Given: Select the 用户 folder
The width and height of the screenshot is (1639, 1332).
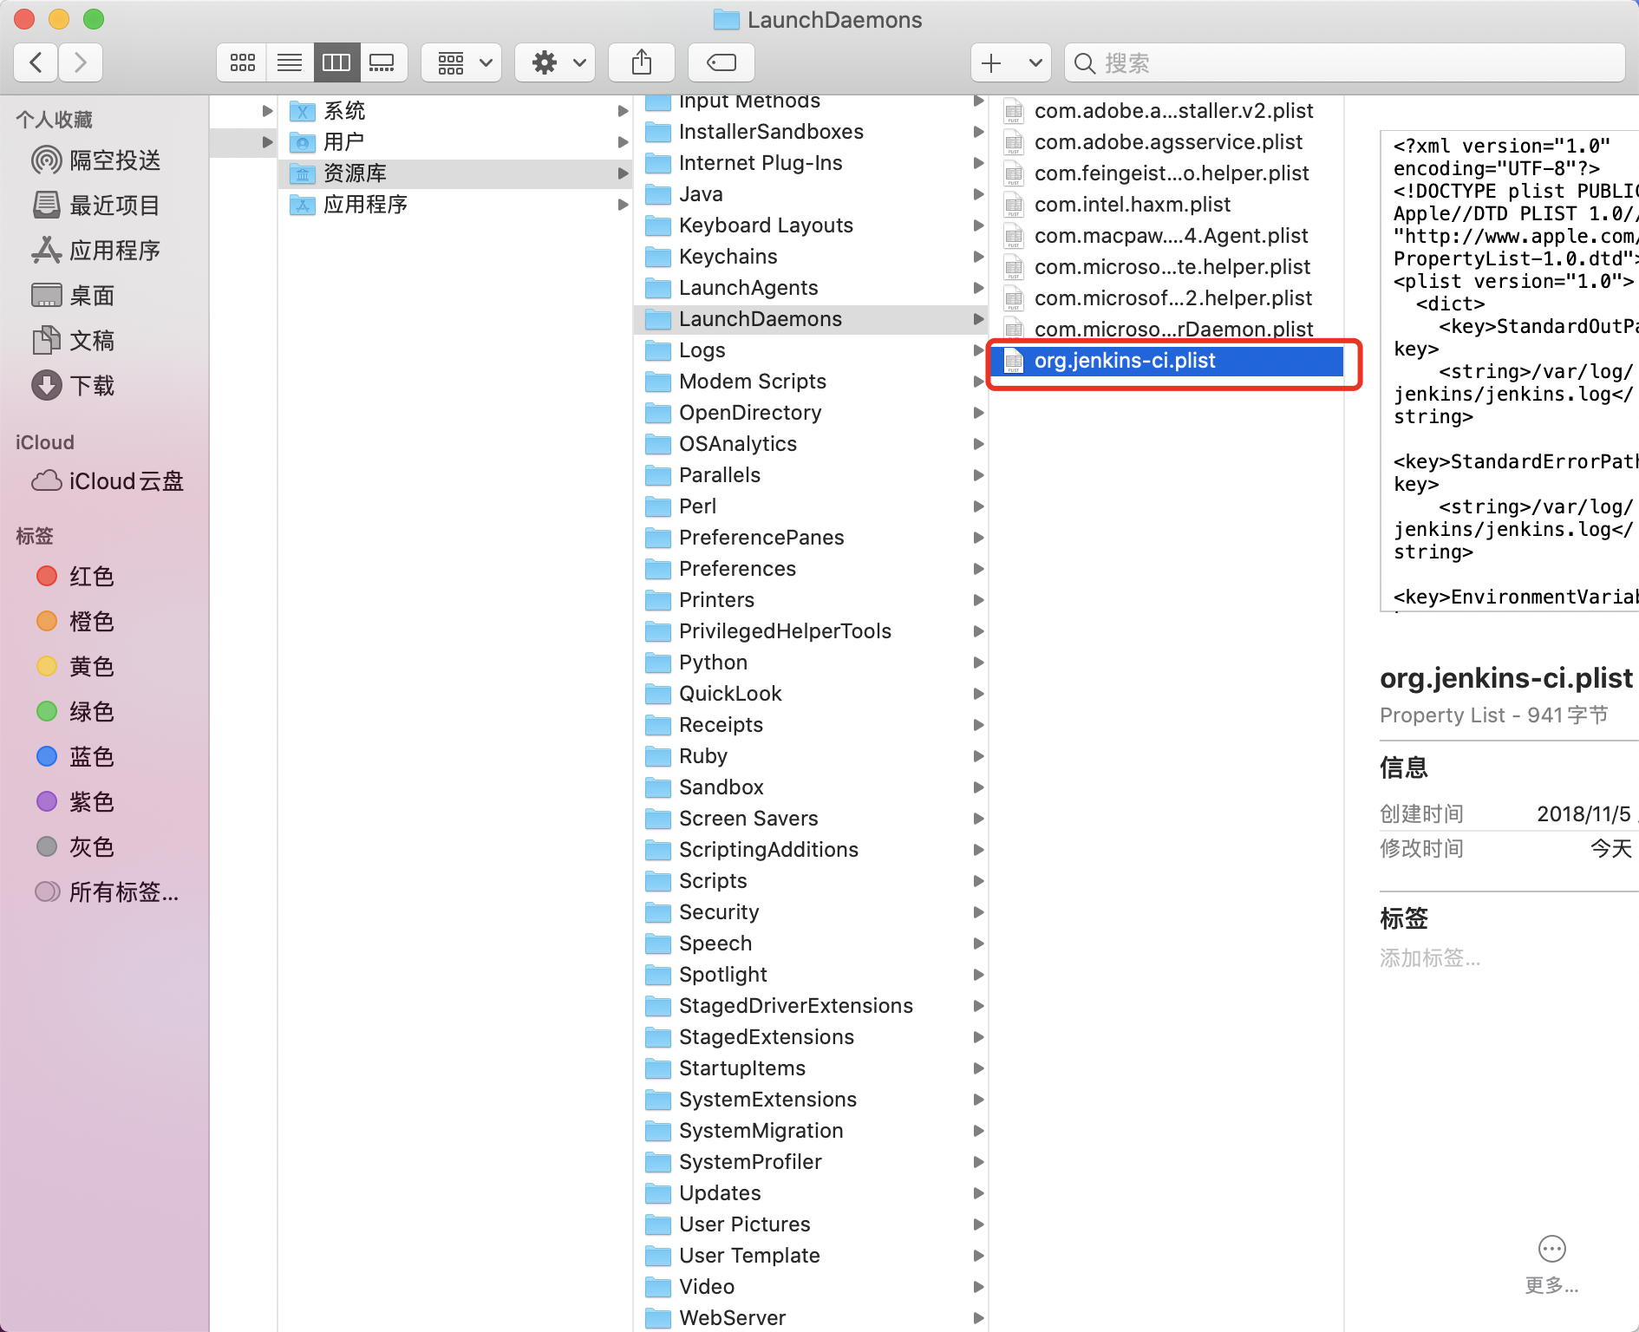Looking at the screenshot, I should 454,142.
